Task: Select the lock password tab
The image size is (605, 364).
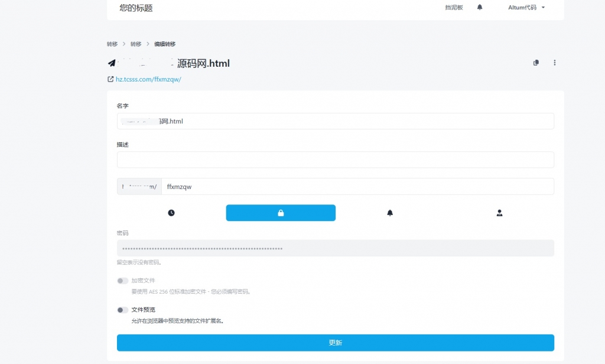Action: [281, 213]
